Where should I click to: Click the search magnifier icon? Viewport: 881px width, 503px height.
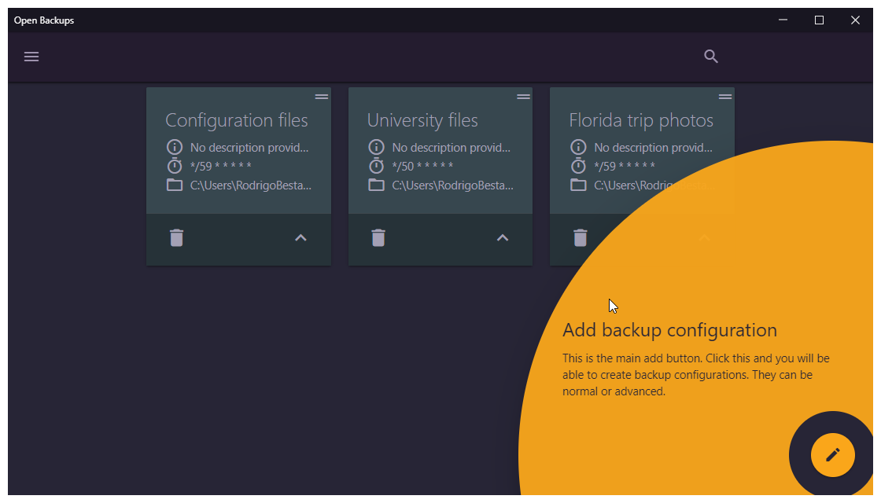[711, 57]
